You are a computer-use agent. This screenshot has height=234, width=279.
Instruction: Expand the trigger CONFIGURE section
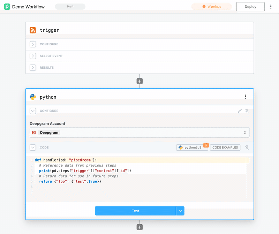[33, 44]
